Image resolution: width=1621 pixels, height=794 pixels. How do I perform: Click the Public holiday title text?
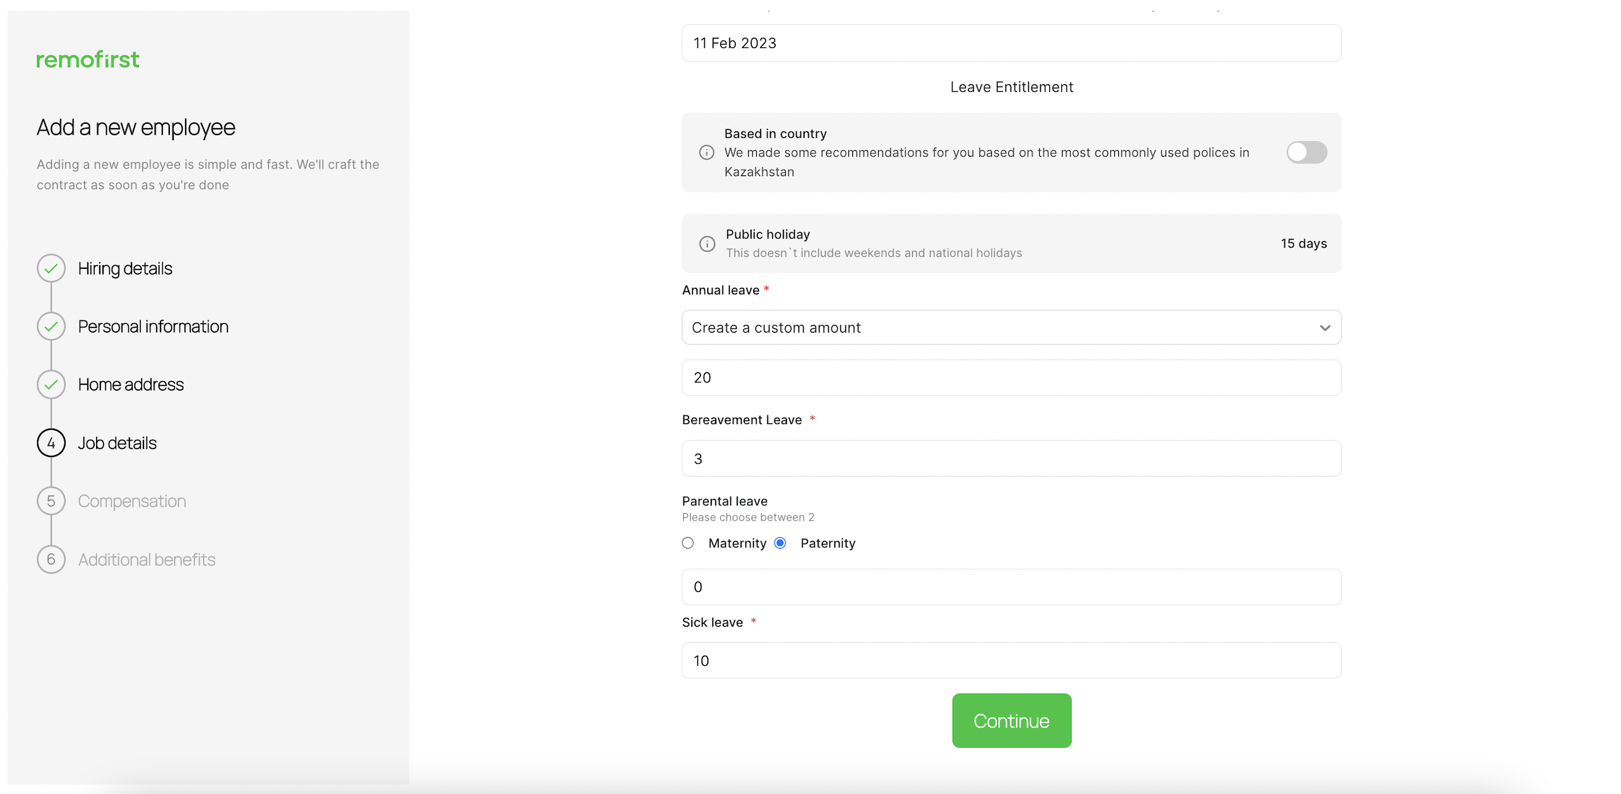pyautogui.click(x=768, y=235)
